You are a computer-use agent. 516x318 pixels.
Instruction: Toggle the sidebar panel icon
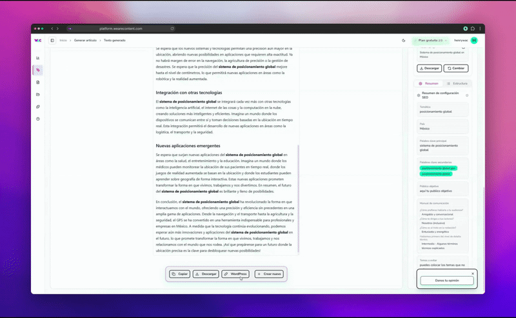(x=52, y=40)
